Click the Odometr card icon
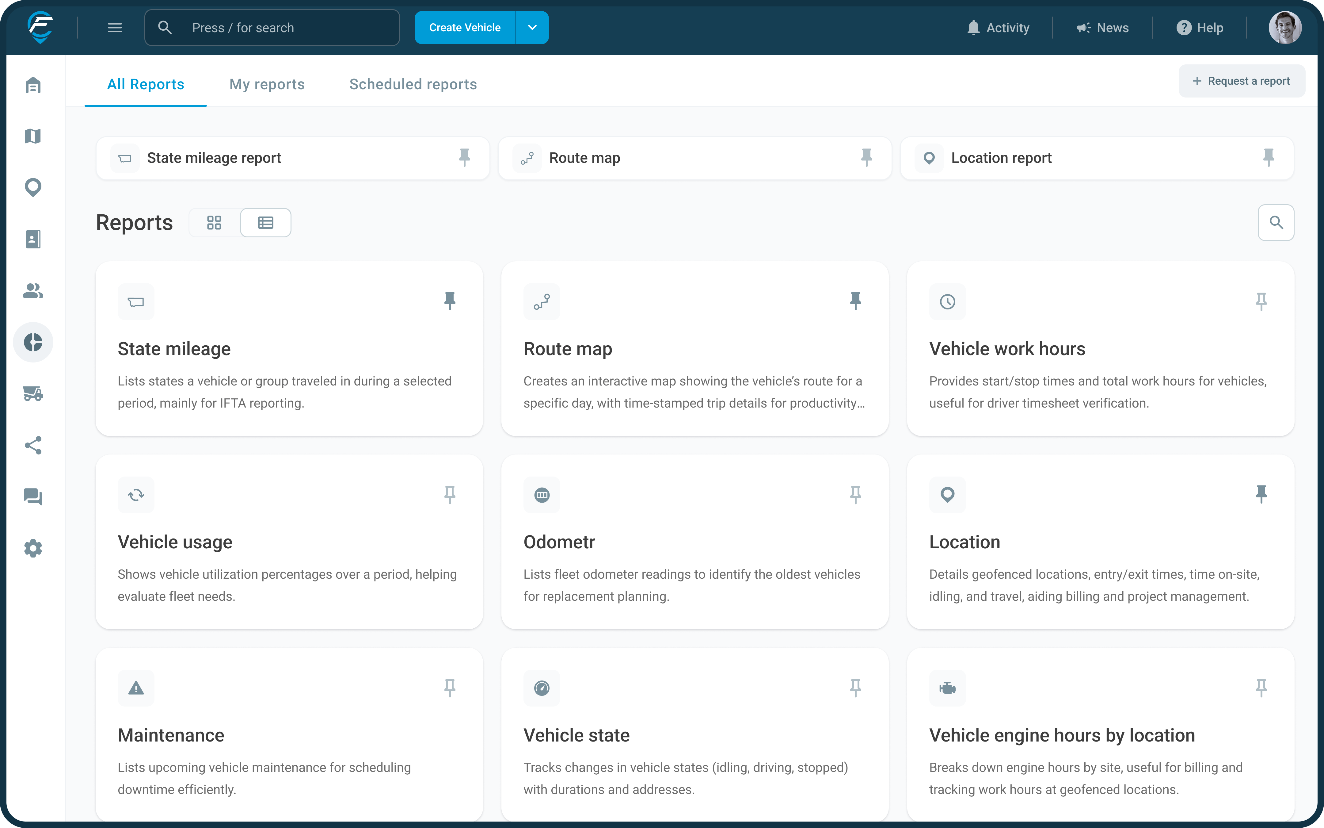 pyautogui.click(x=542, y=495)
